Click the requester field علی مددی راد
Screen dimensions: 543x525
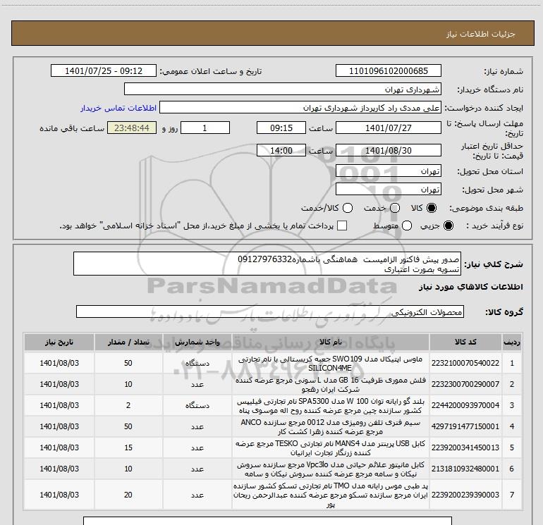pos(300,107)
